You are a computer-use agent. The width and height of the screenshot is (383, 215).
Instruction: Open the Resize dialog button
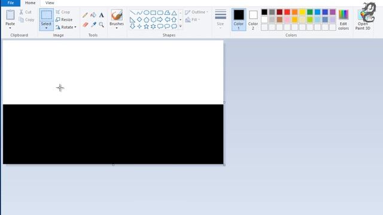click(x=64, y=20)
